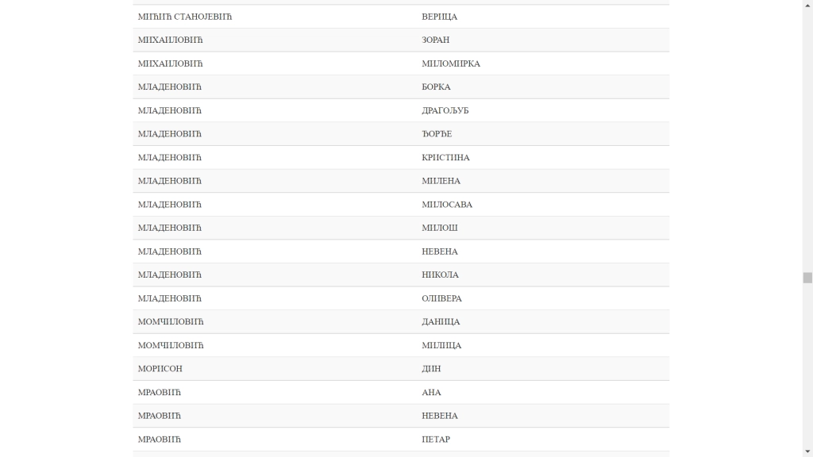Select the МИЋИЋ СТАНОЈЕВИЋ surname cell

(x=185, y=17)
